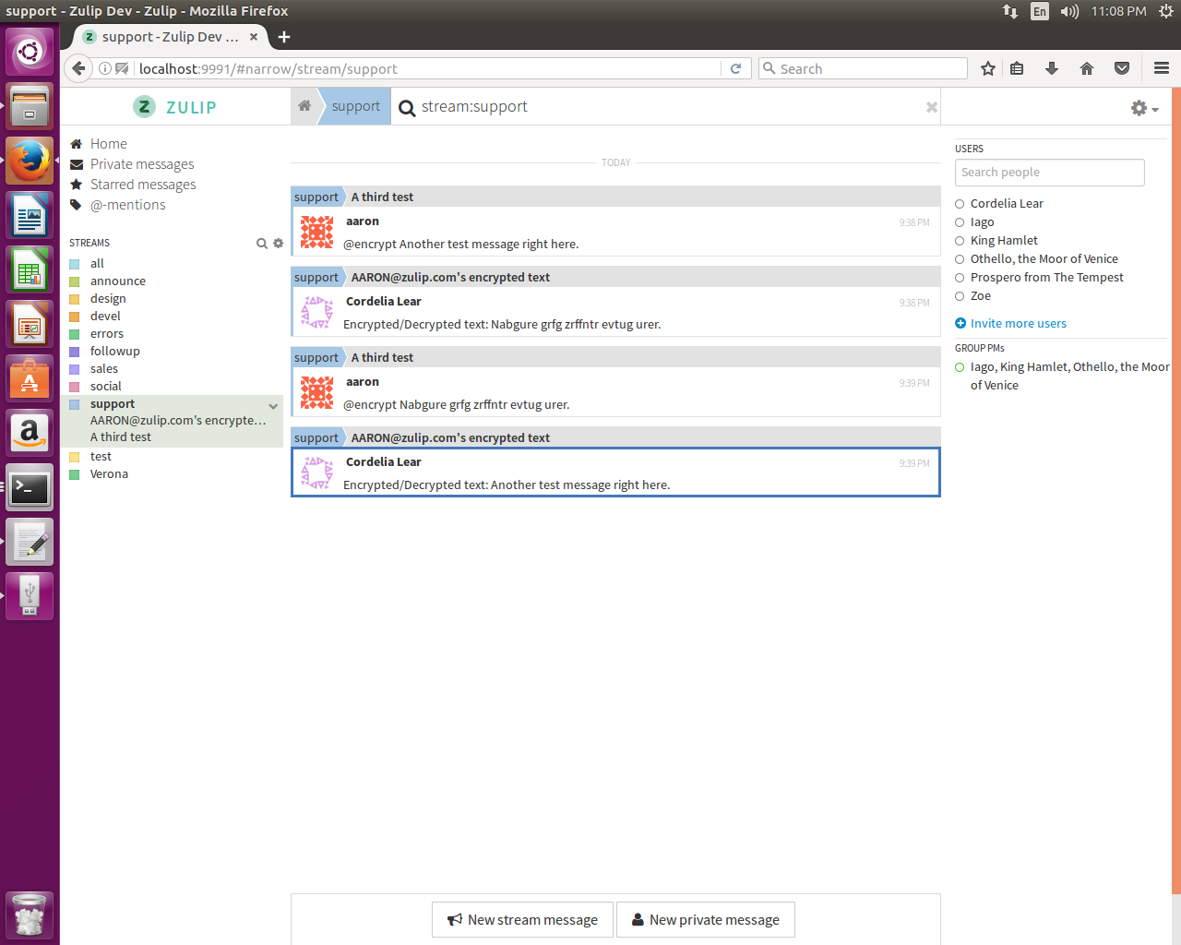
Task: Click the errors stream color swatch
Action: coord(75,334)
